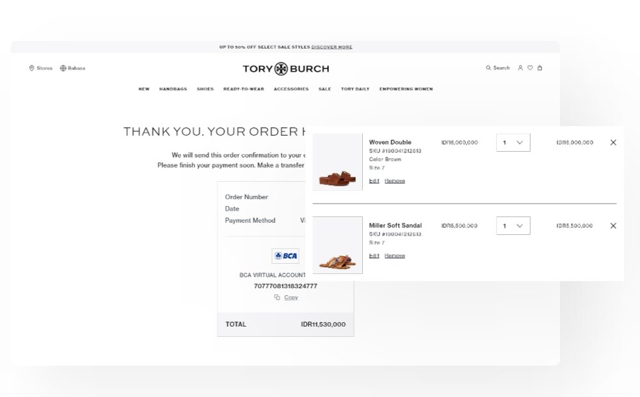
Task: Click Remove link for Miller Soft Sandal
Action: tap(394, 255)
